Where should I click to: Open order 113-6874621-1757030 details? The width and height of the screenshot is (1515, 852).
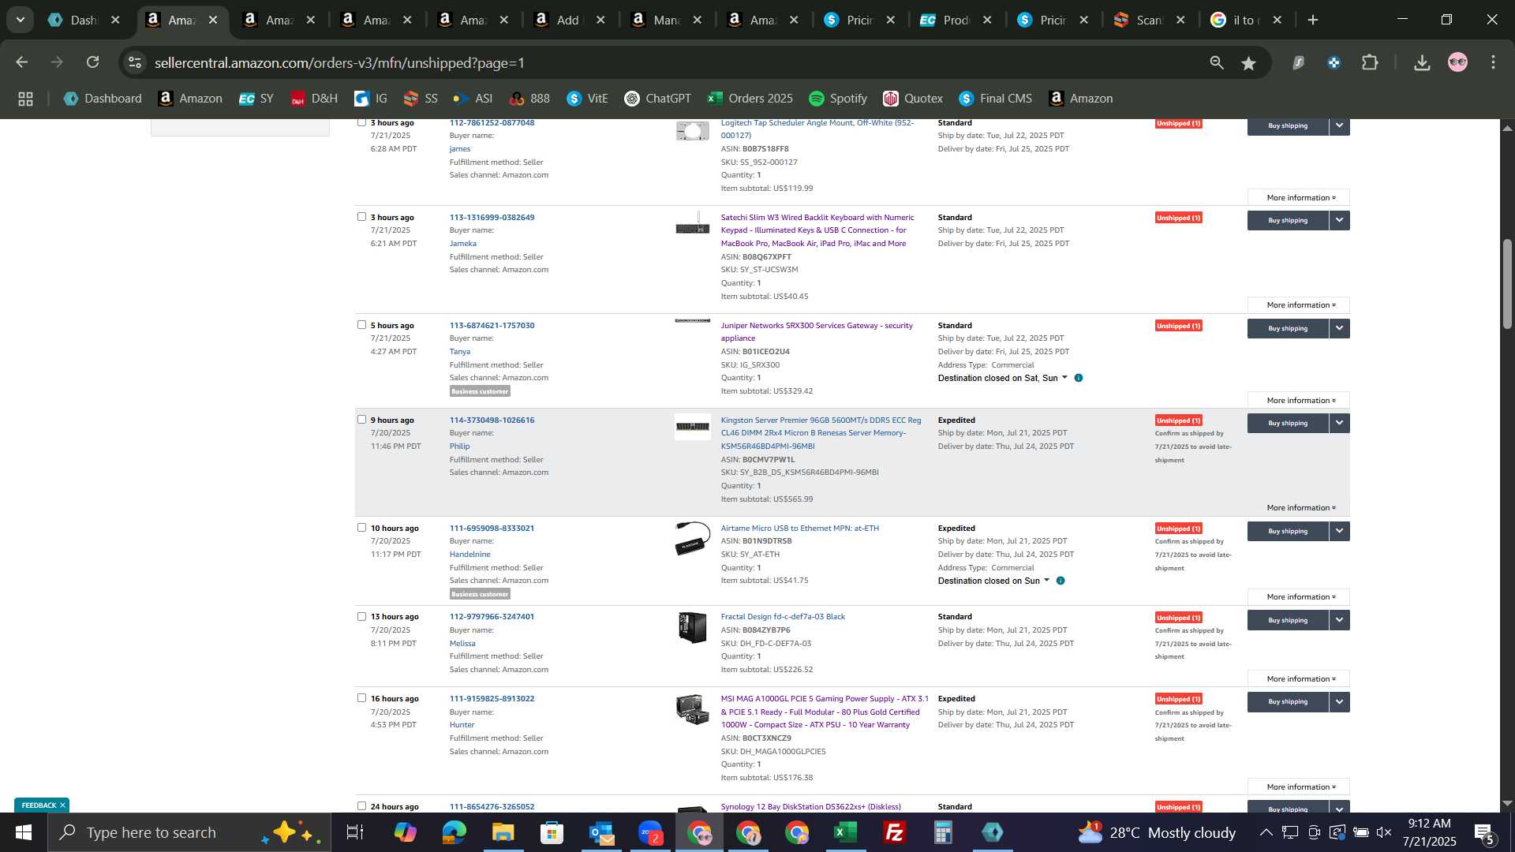[492, 325]
